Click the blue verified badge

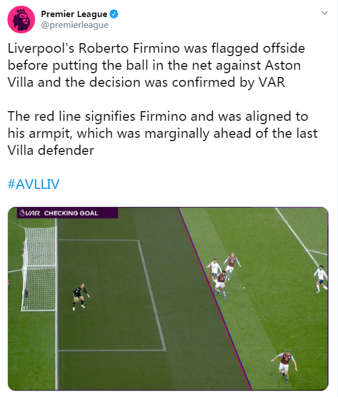114,14
